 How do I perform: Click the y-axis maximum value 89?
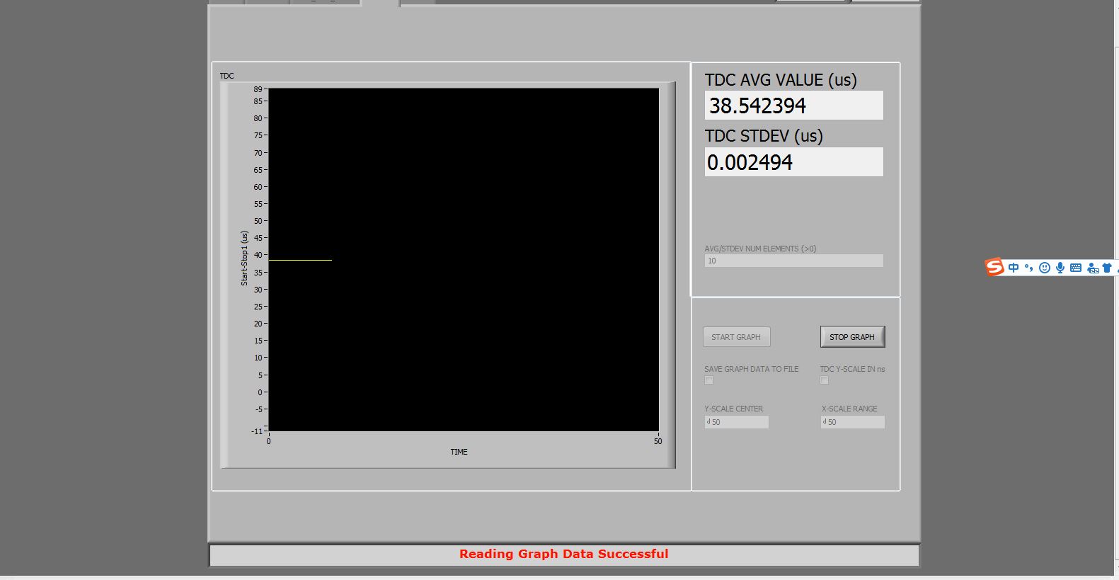(x=258, y=89)
